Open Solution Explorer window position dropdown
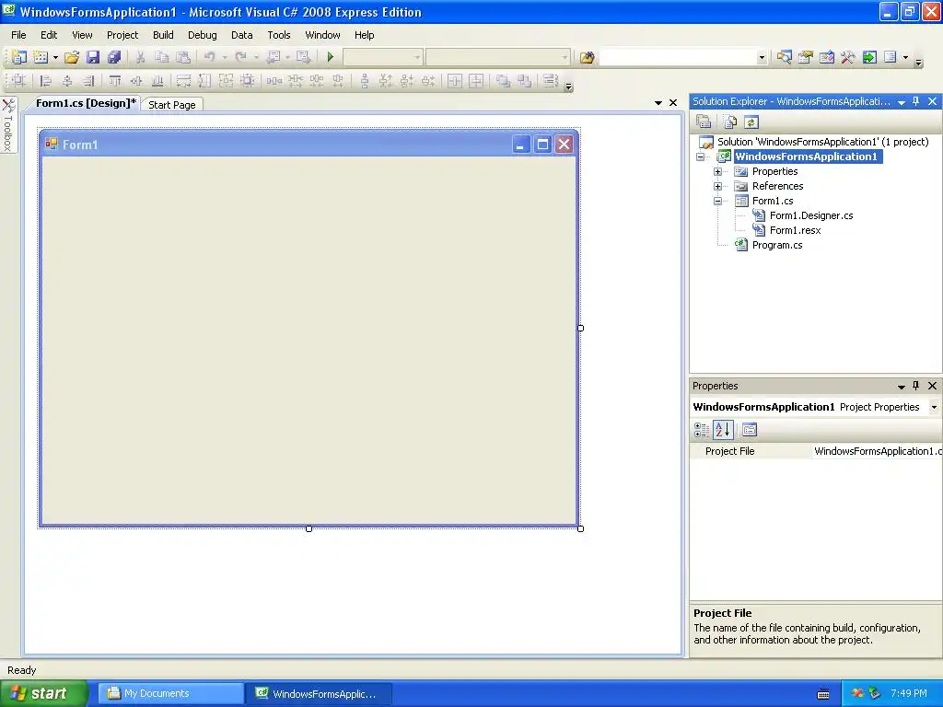The width and height of the screenshot is (943, 707). tap(902, 102)
